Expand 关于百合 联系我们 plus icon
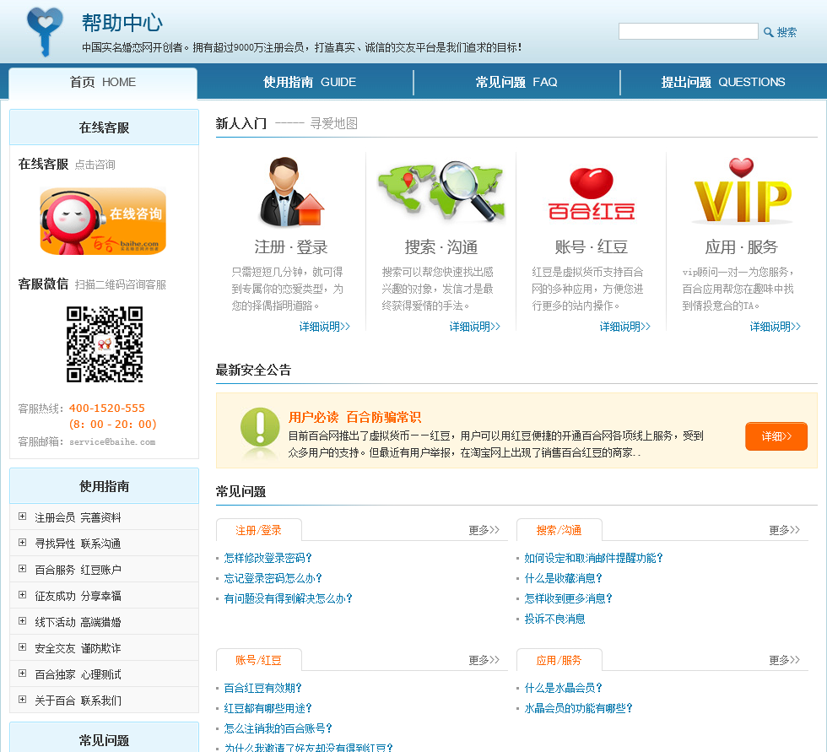The width and height of the screenshot is (827, 752). (22, 700)
